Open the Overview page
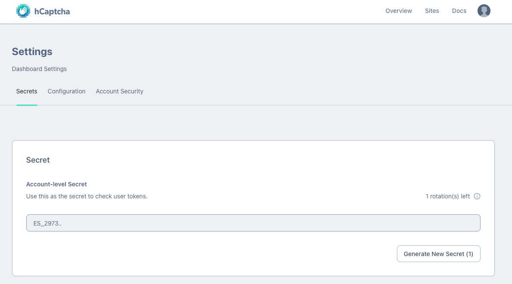The image size is (512, 284). point(399,11)
